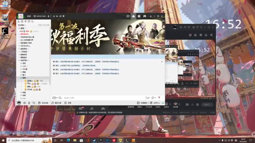The width and height of the screenshot is (255, 143).
Task: Open the settings gear in streaming window
Action: tap(197, 105)
